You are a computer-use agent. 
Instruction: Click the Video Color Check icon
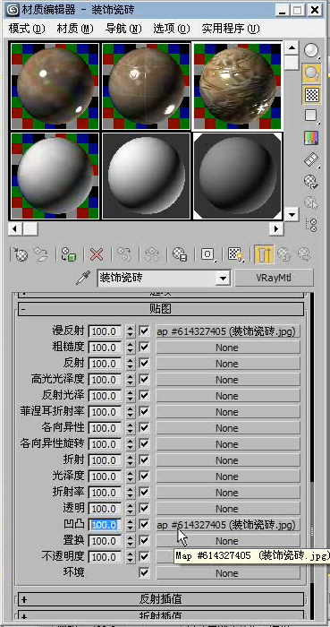[x=311, y=138]
